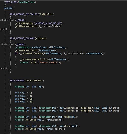Click the int val2 = 20 line

point(24,102)
